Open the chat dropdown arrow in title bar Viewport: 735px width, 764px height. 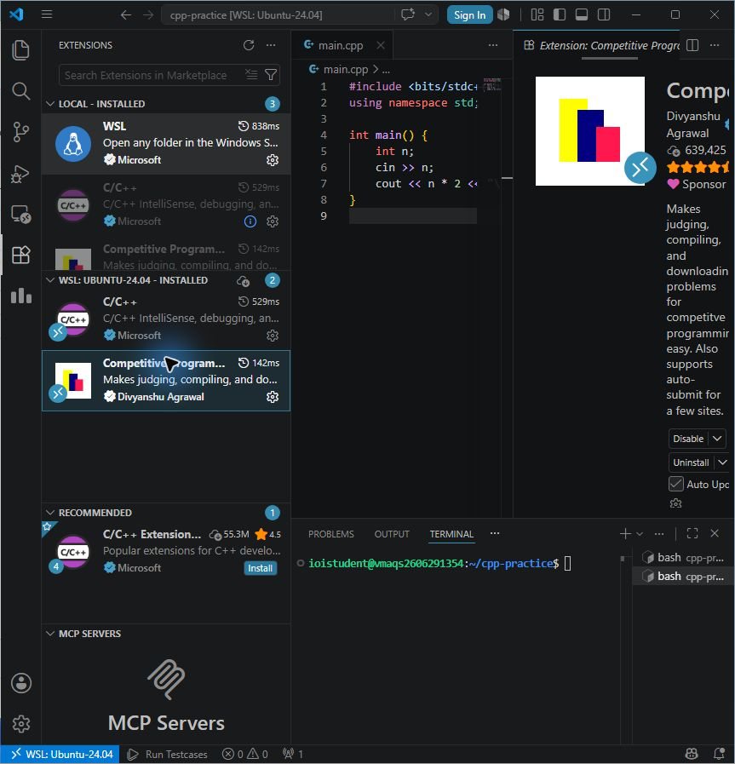point(428,14)
